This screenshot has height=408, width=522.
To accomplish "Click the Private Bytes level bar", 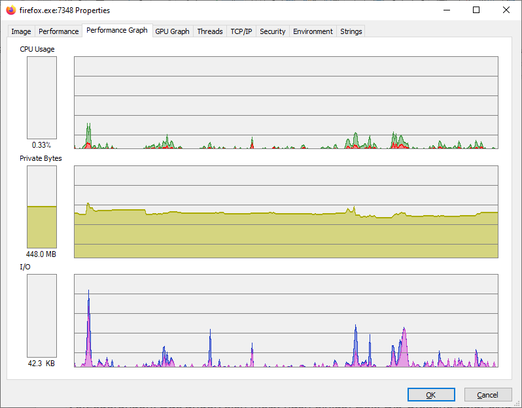I will (42, 207).
